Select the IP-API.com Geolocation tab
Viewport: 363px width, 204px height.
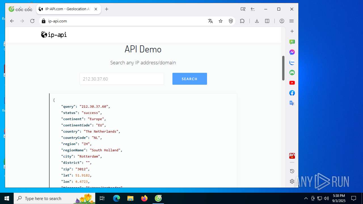(68, 9)
